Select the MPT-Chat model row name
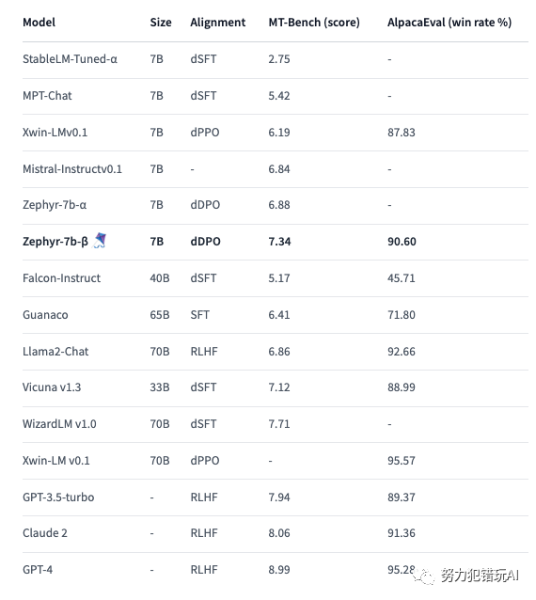 pos(47,95)
